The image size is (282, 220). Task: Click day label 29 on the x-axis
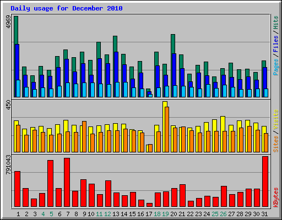point(248,214)
